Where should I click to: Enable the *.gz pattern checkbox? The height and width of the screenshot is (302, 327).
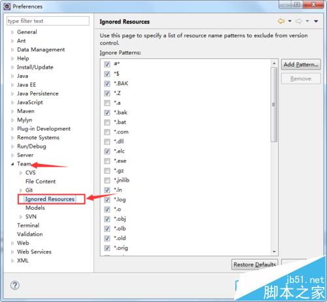107,171
